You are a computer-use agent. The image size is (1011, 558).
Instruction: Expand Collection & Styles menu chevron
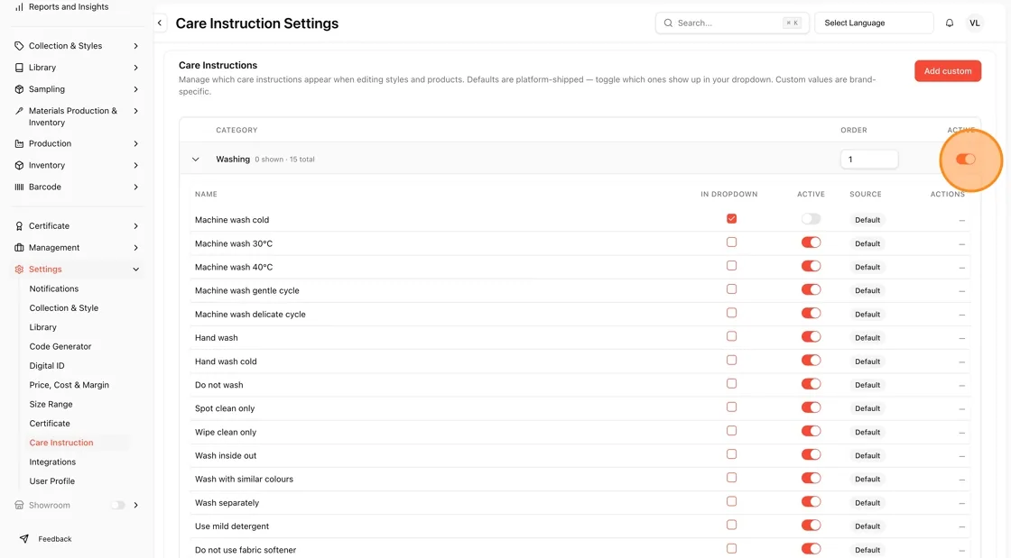point(136,46)
